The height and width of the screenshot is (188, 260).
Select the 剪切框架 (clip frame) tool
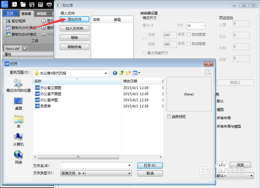point(17,21)
